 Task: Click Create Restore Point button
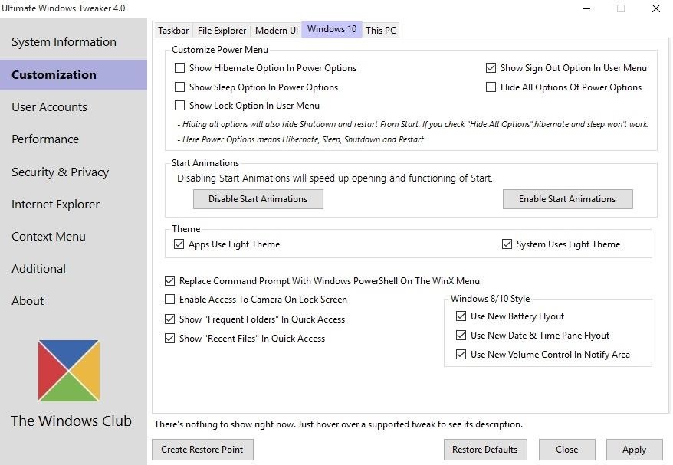202,450
